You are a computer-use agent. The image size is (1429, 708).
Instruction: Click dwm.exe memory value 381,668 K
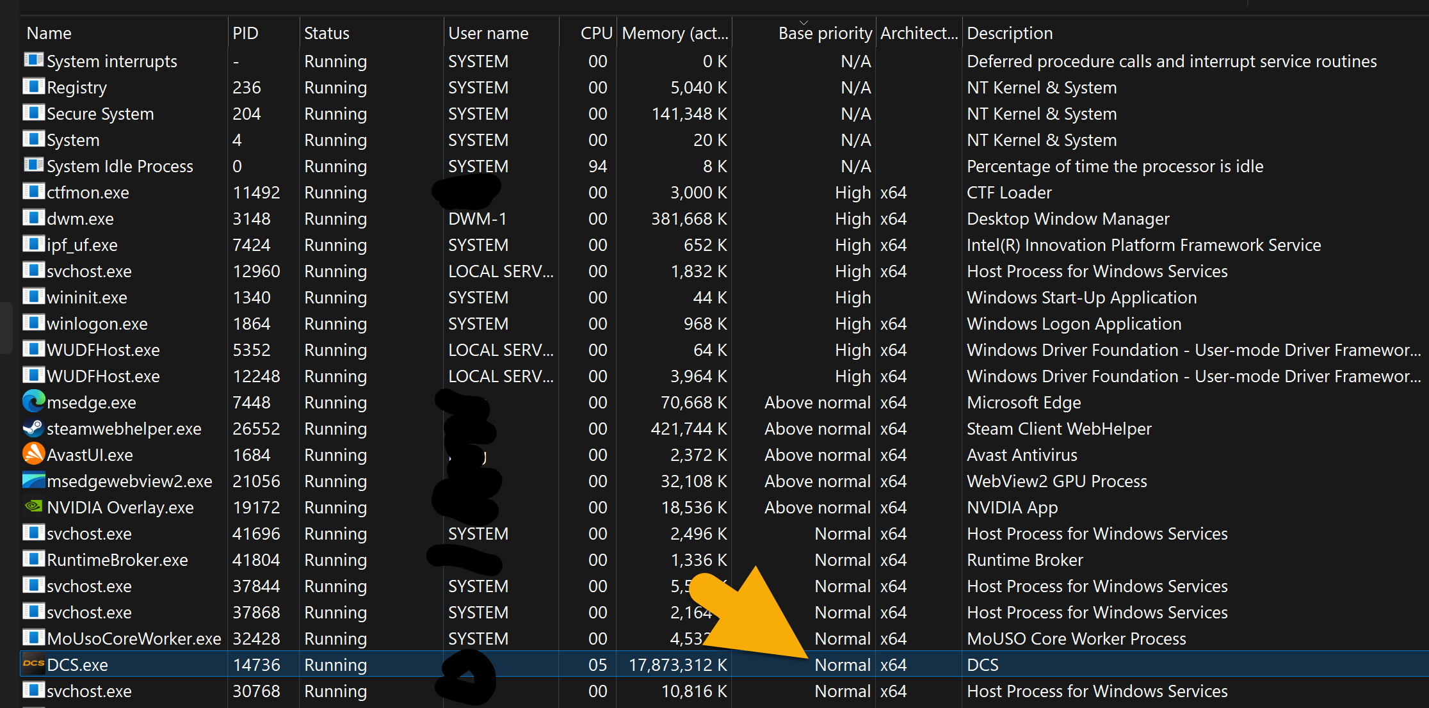[x=689, y=219]
